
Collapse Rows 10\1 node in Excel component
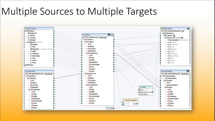(165, 38)
